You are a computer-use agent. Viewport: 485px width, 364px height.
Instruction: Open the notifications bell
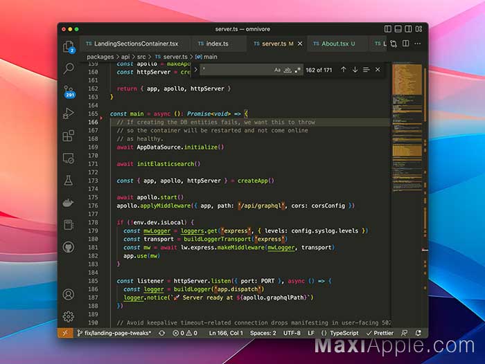418,333
